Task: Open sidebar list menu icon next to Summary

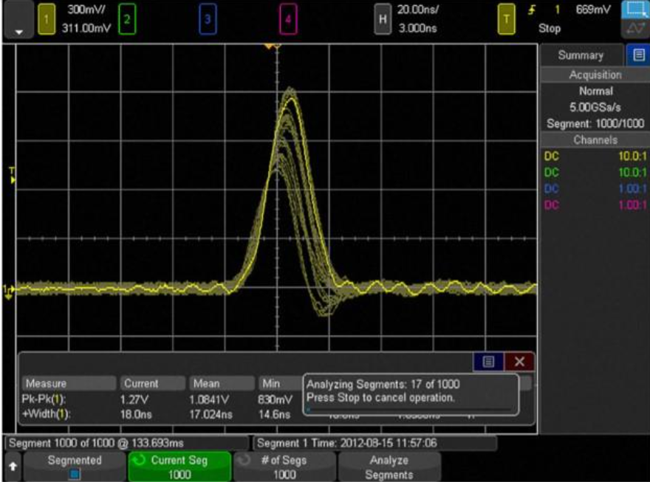Action: [638, 55]
